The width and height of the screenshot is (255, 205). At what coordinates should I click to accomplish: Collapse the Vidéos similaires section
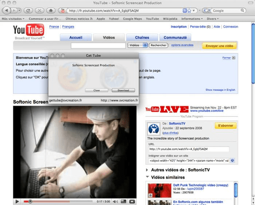[x=147, y=177]
